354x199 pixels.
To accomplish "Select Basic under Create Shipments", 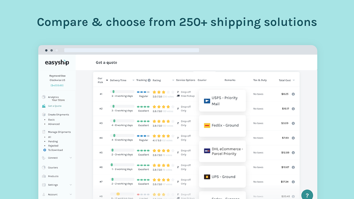I will 51,120.
